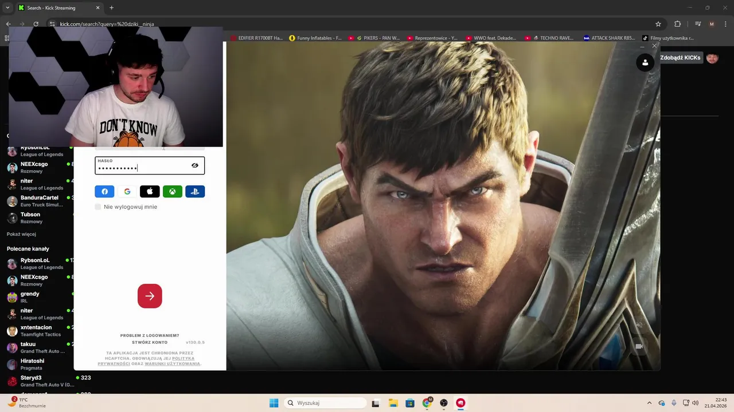The width and height of the screenshot is (734, 412).
Task: Open 'Filmy użytkownika' TikTok bookmark
Action: (x=668, y=38)
